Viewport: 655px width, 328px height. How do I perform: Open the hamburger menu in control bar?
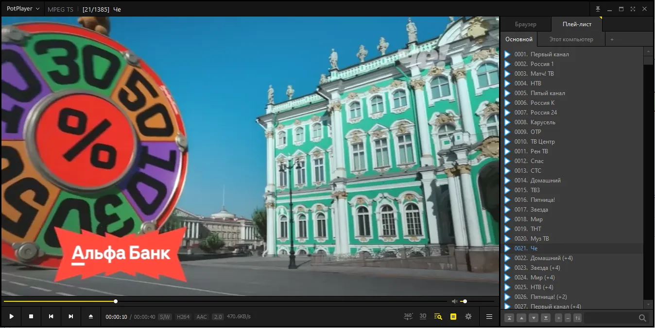489,316
